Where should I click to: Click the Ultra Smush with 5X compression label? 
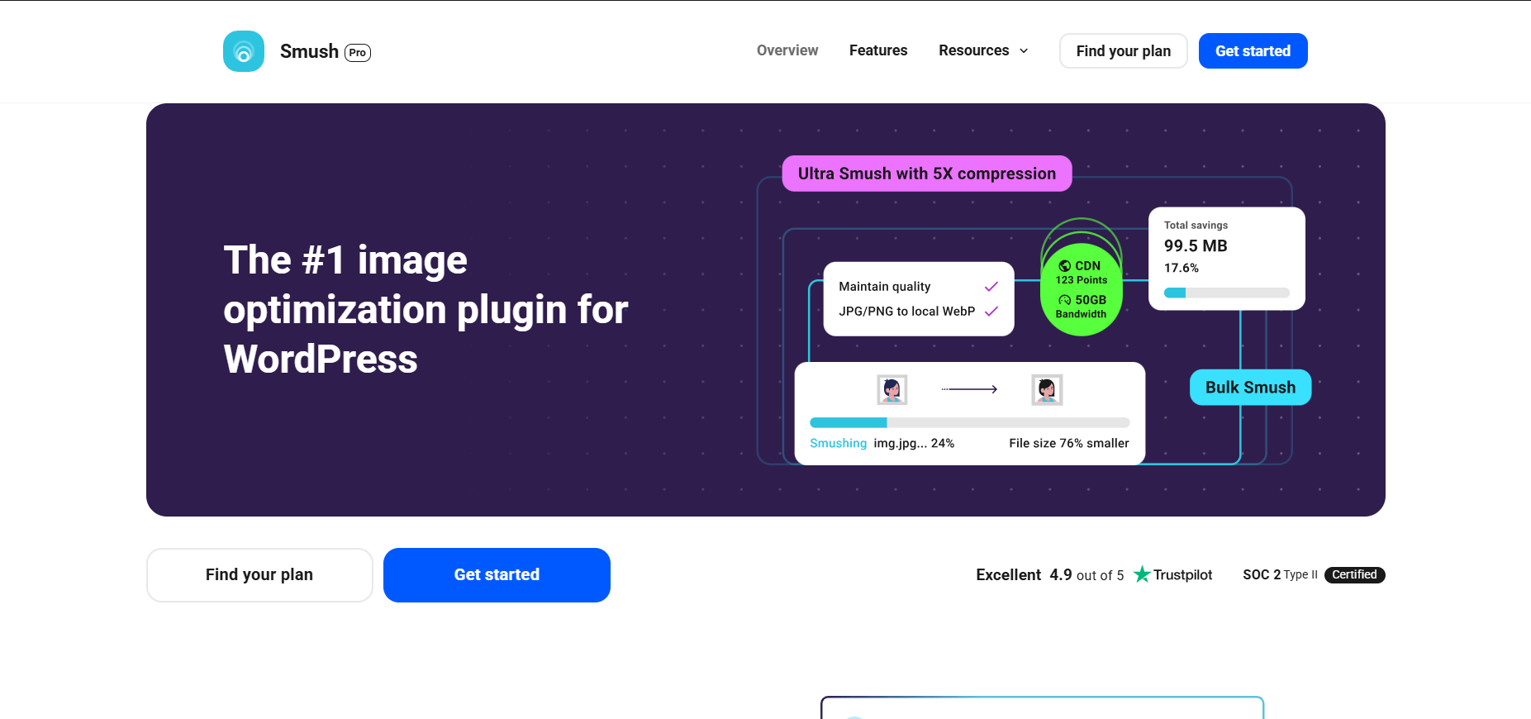pos(927,174)
